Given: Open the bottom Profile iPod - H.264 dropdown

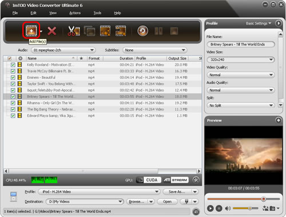Looking at the screenshot, I should [x=99, y=192].
